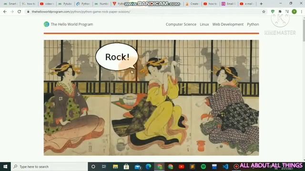305x171 pixels.
Task: Switch to the 'e mail' YouTube tab
Action: 247,4
